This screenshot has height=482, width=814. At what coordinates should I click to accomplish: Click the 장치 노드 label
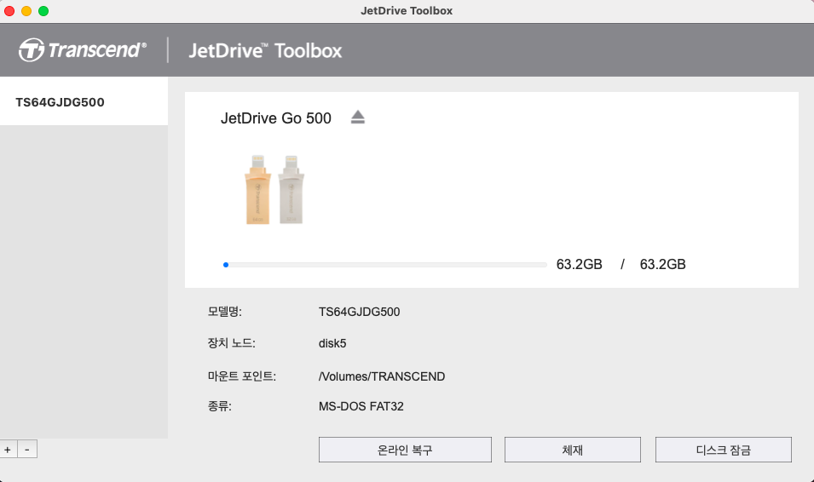pos(232,343)
